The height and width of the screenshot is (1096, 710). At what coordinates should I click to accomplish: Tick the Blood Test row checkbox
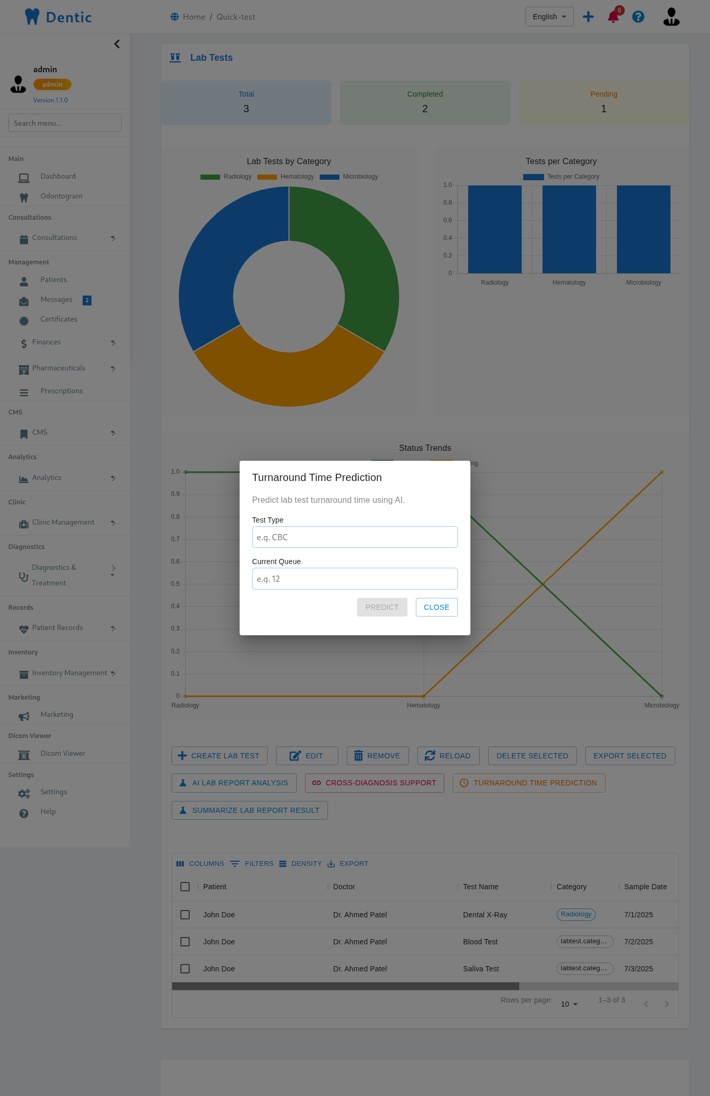coord(185,942)
